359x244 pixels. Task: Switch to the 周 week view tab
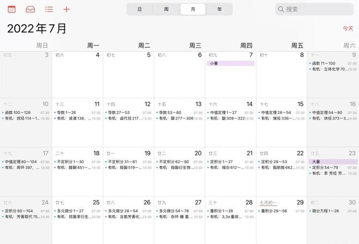click(x=166, y=9)
